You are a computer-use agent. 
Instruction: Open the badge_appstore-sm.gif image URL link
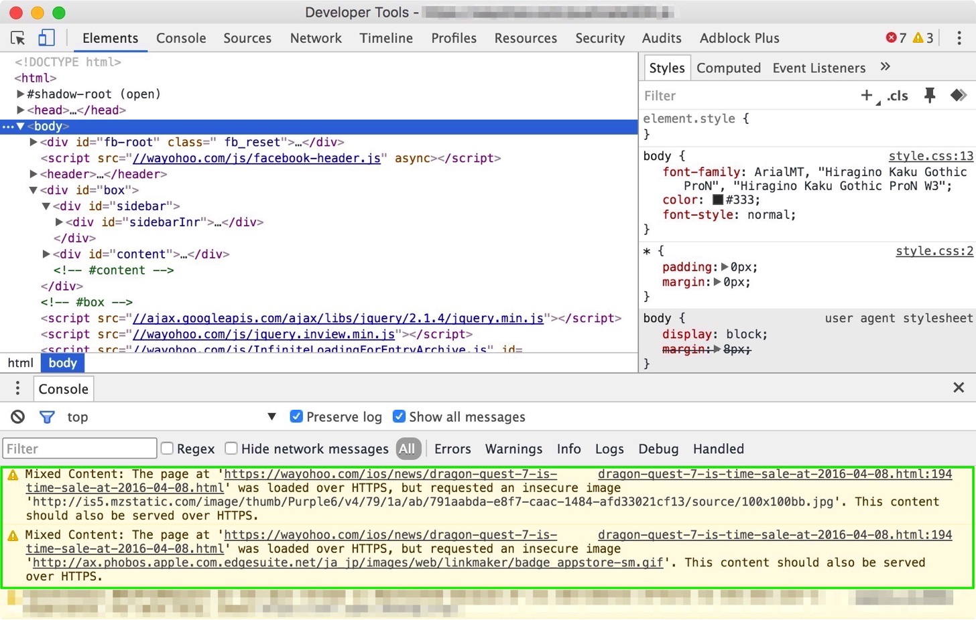pos(348,562)
